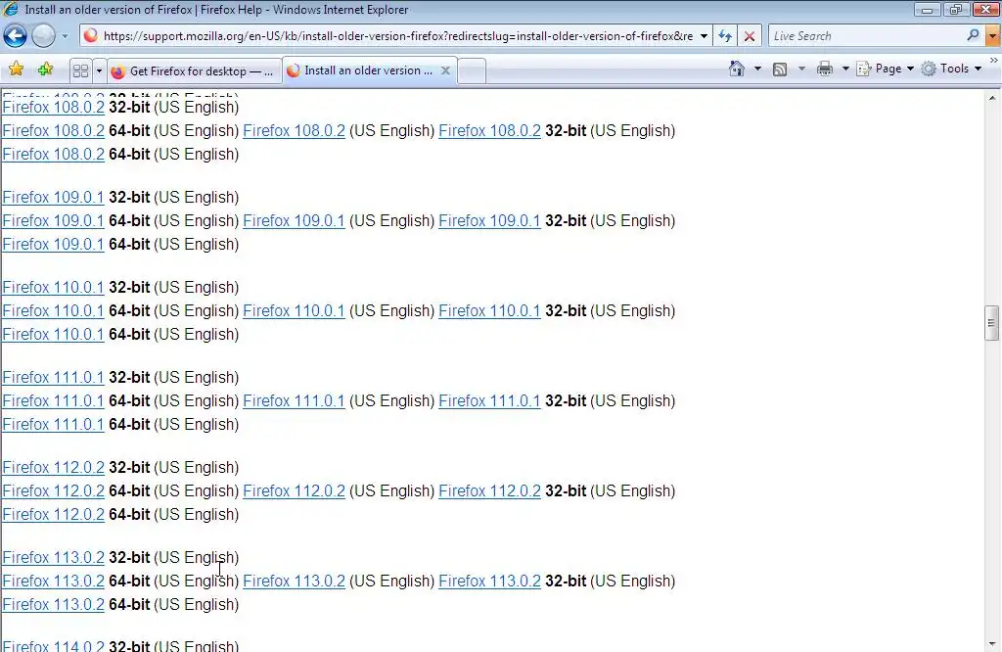Expand the address bar history dropdown
The height and width of the screenshot is (652, 1002).
point(704,36)
